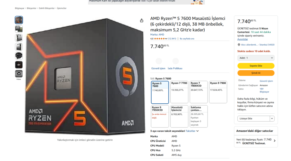Screen dimensions: 291x161
Task: Click the share icon above product image
Action: 142,21
